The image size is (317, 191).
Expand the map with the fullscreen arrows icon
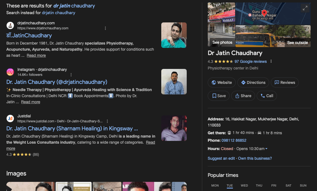(305, 8)
